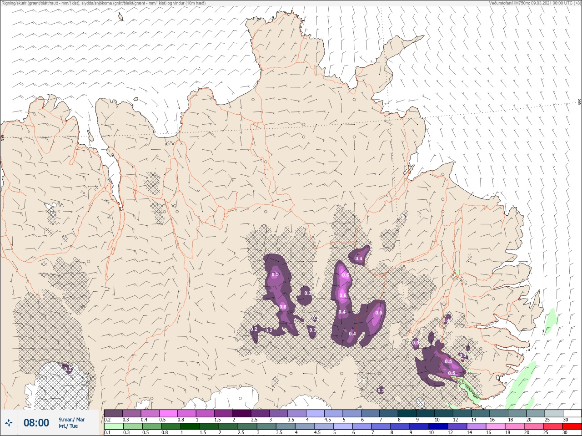Viewport: 582px width, 436px height.
Task: Pick the upper legend swatch between 0.3 and 0.4
Action: click(x=132, y=413)
